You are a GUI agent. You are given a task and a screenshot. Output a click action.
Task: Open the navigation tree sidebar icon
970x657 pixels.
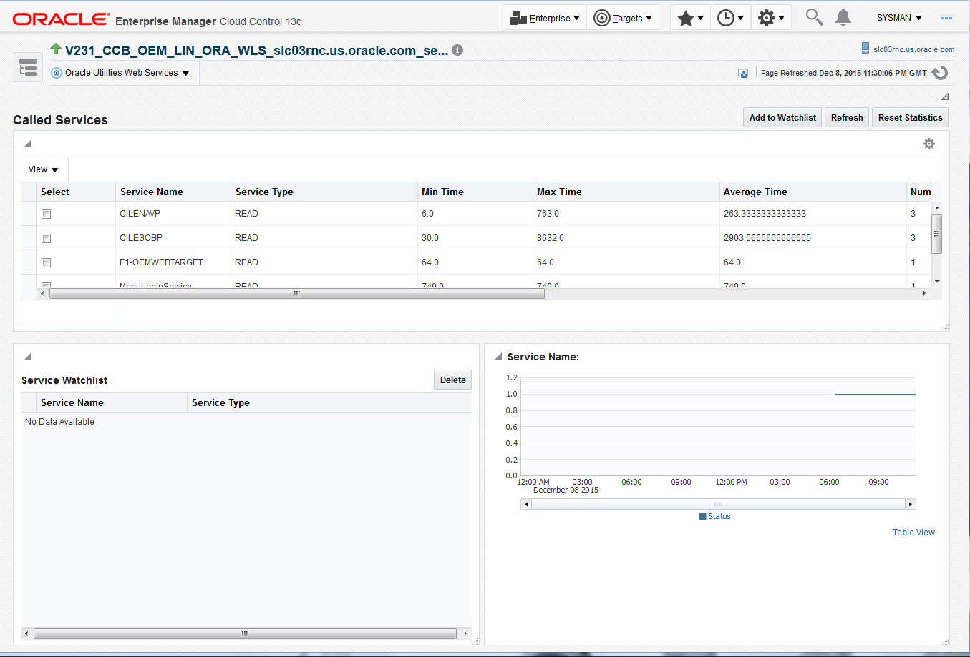tap(28, 69)
